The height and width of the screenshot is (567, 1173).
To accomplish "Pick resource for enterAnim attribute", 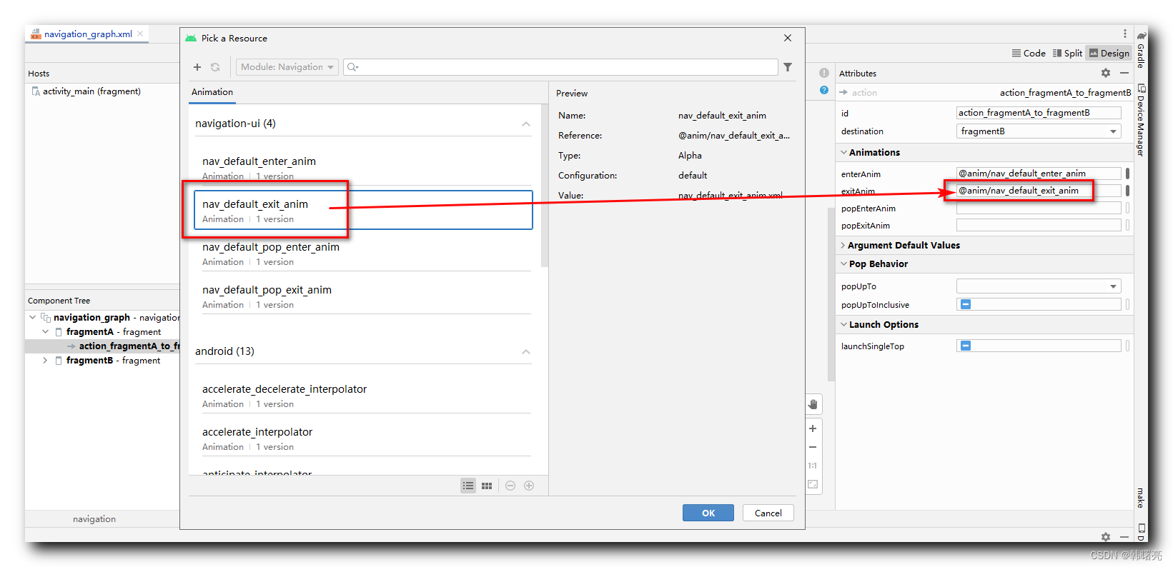I will tap(1127, 174).
